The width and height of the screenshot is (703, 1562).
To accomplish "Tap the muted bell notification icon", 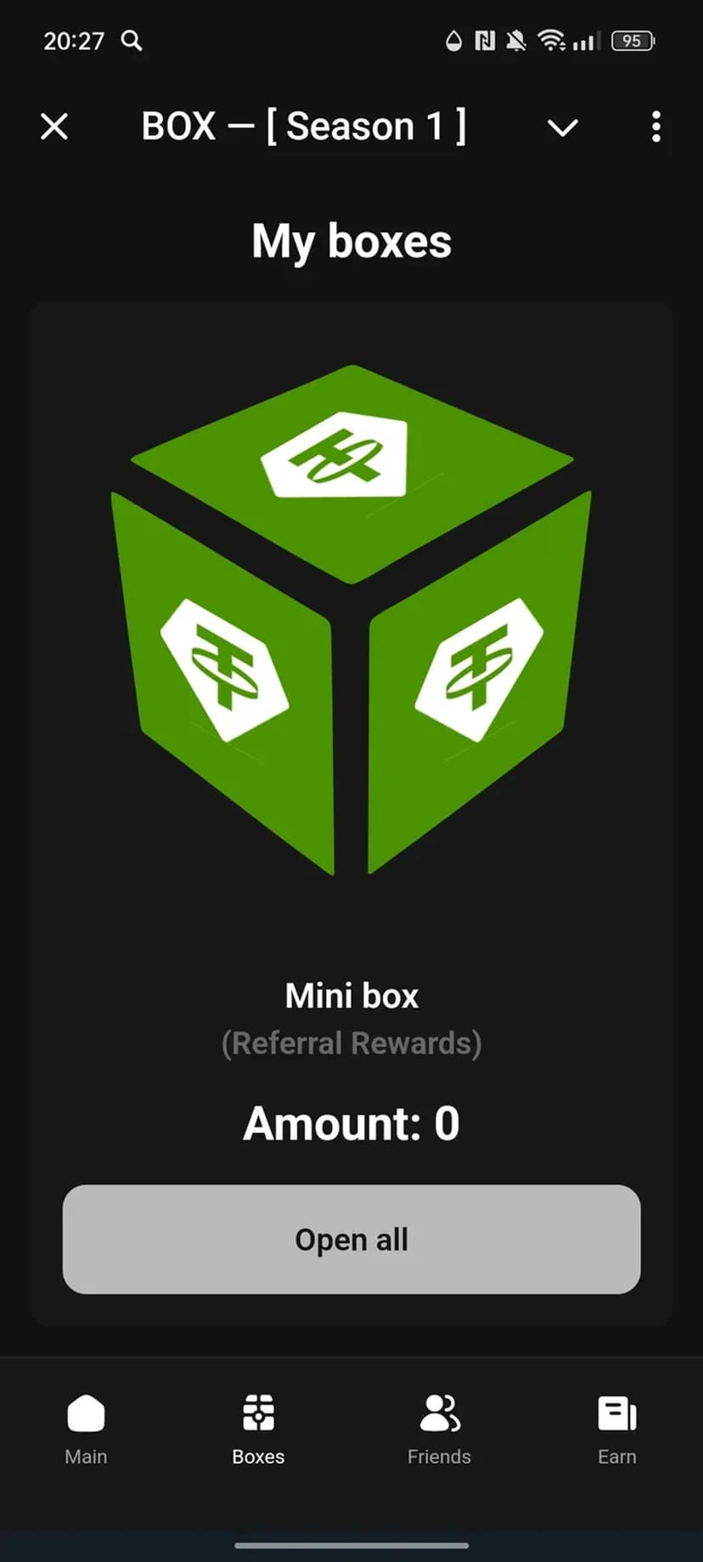I will click(515, 40).
